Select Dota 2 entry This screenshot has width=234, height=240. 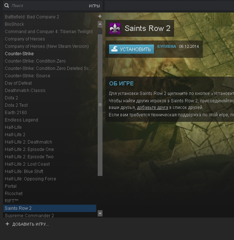point(50,98)
